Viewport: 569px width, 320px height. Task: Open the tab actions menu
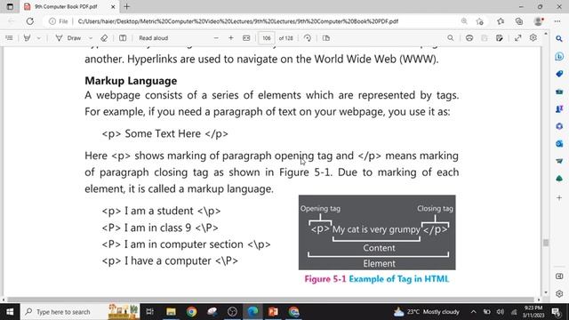click(10, 6)
